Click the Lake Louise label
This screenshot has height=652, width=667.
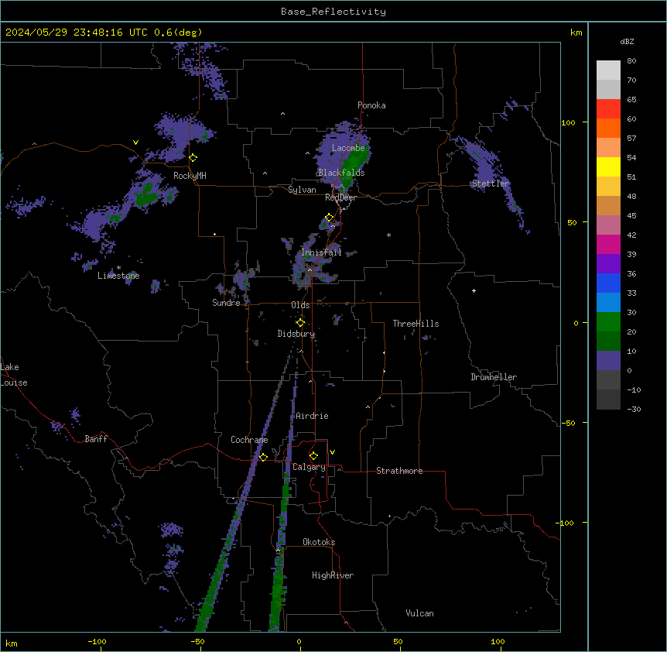pyautogui.click(x=14, y=375)
